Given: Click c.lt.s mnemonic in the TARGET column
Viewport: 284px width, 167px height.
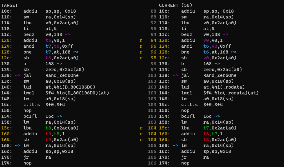Looking at the screenshot, I should click(31, 105).
